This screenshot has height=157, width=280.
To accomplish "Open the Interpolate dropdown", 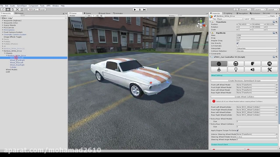I will tap(257, 48).
